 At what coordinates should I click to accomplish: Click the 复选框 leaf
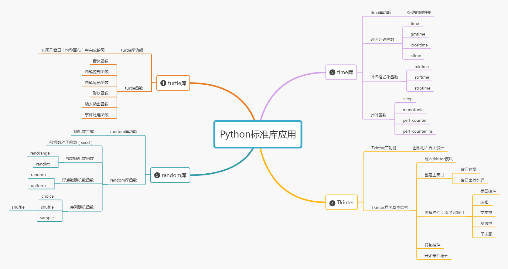(x=486, y=223)
